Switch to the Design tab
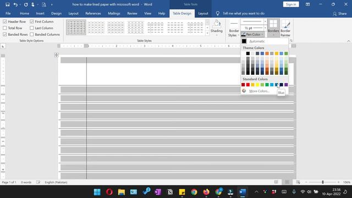Image resolution: width=352 pixels, height=198 pixels. [56, 13]
